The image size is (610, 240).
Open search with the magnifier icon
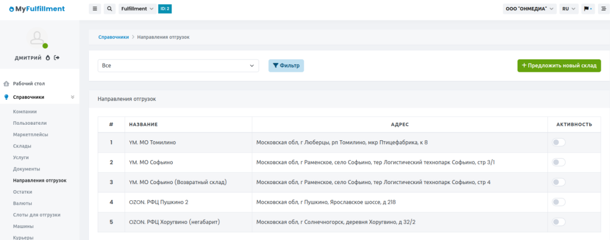[110, 9]
